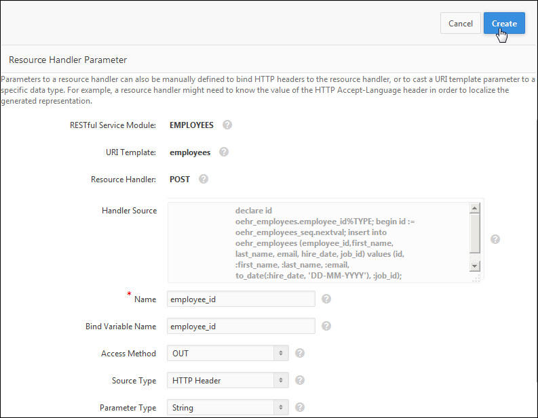This screenshot has width=538, height=418.
Task: Click Handler Source scrollbar down arrow
Action: coord(475,266)
